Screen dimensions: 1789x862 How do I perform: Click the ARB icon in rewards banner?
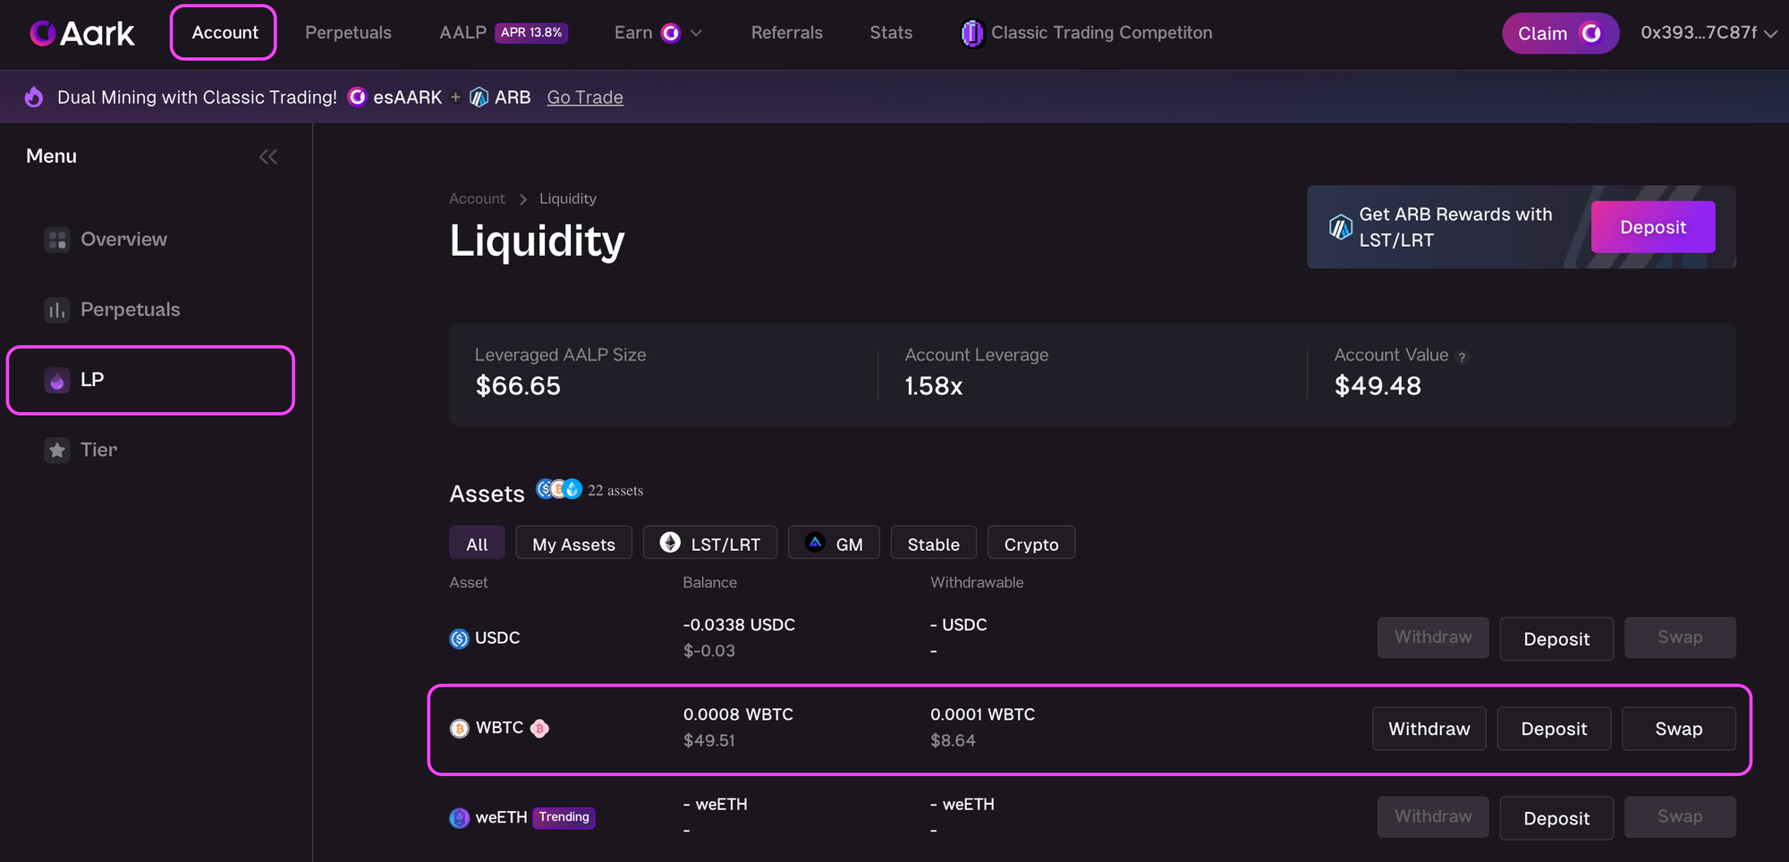coord(1340,227)
